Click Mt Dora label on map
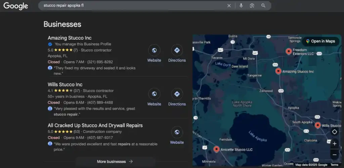Image resolution: width=344 pixels, height=168 pixels. pos(249,59)
